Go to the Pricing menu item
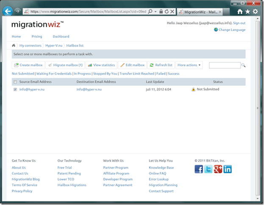This screenshot has width=264, height=205. (37, 37)
